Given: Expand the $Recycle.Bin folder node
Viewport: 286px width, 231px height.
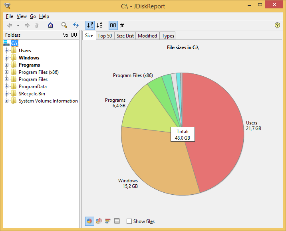Looking at the screenshot, I should coord(6,94).
